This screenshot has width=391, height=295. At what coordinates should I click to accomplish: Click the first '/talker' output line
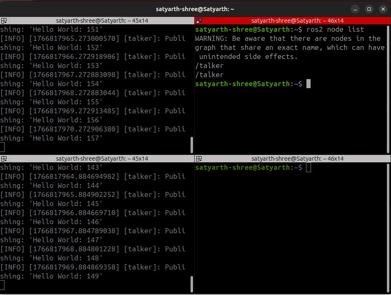[209, 66]
